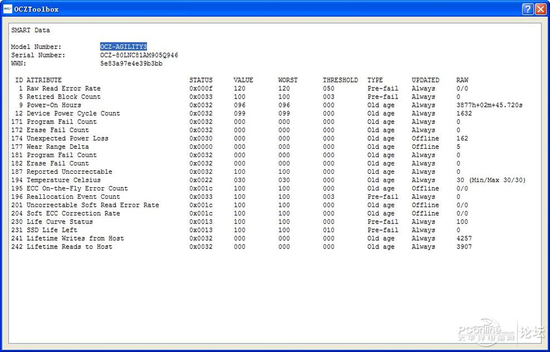Click the Model Number label

click(36, 47)
